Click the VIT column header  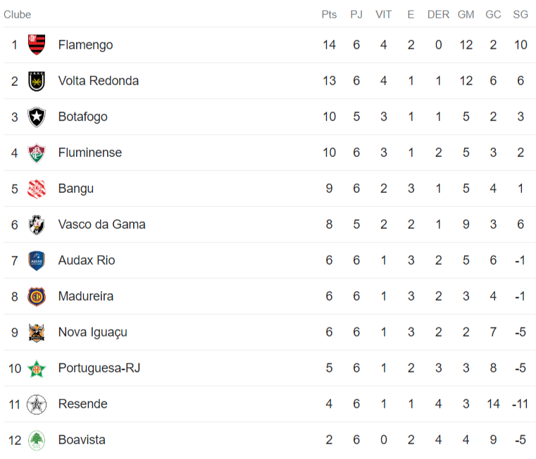(x=384, y=15)
